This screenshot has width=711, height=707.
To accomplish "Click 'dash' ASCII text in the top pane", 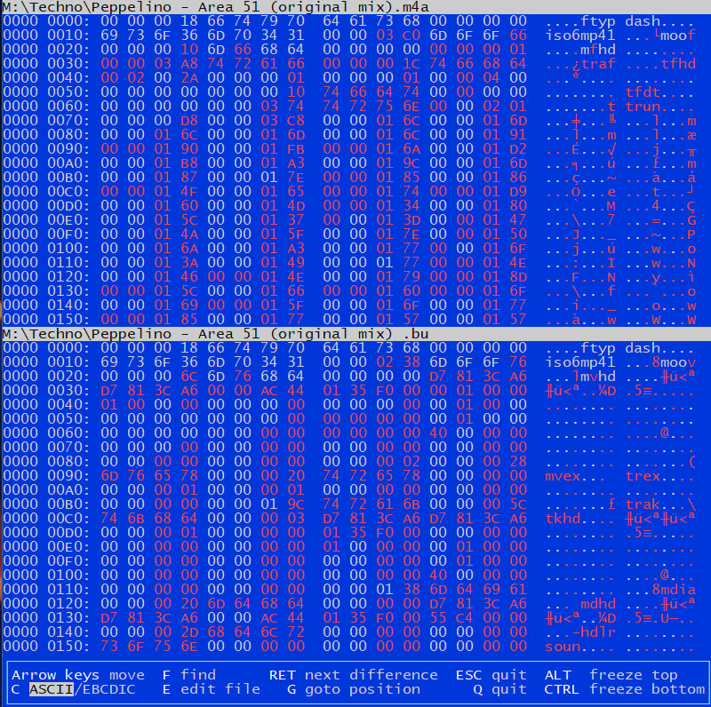I will [643, 20].
